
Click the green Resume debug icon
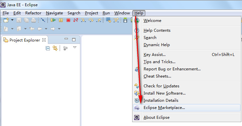[x=53, y=20]
